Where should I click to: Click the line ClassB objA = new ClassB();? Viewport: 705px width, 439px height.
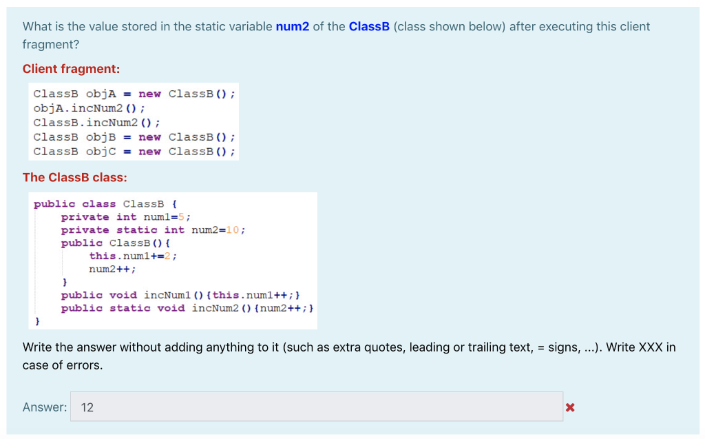point(135,94)
